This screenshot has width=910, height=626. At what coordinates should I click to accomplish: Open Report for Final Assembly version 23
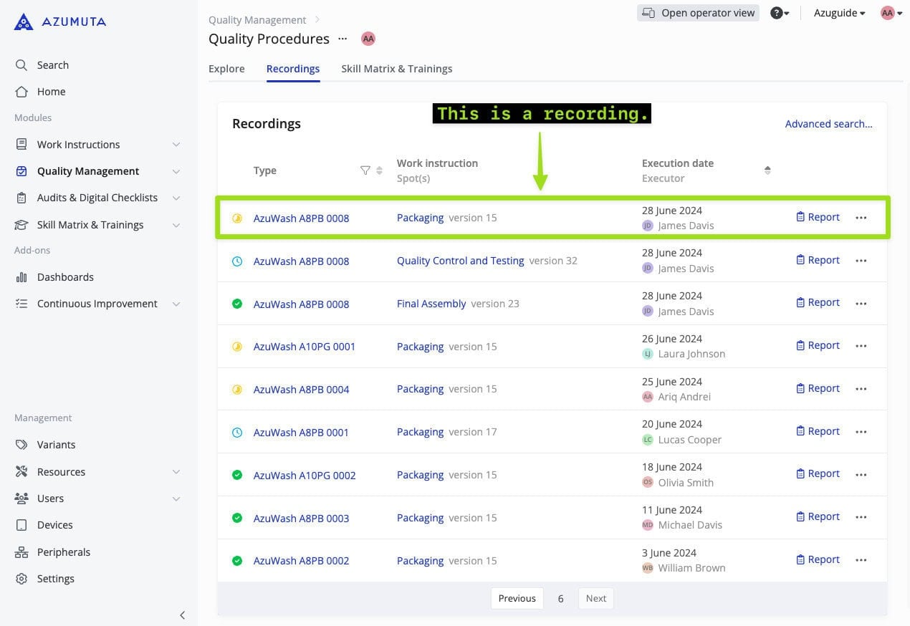pyautogui.click(x=818, y=303)
